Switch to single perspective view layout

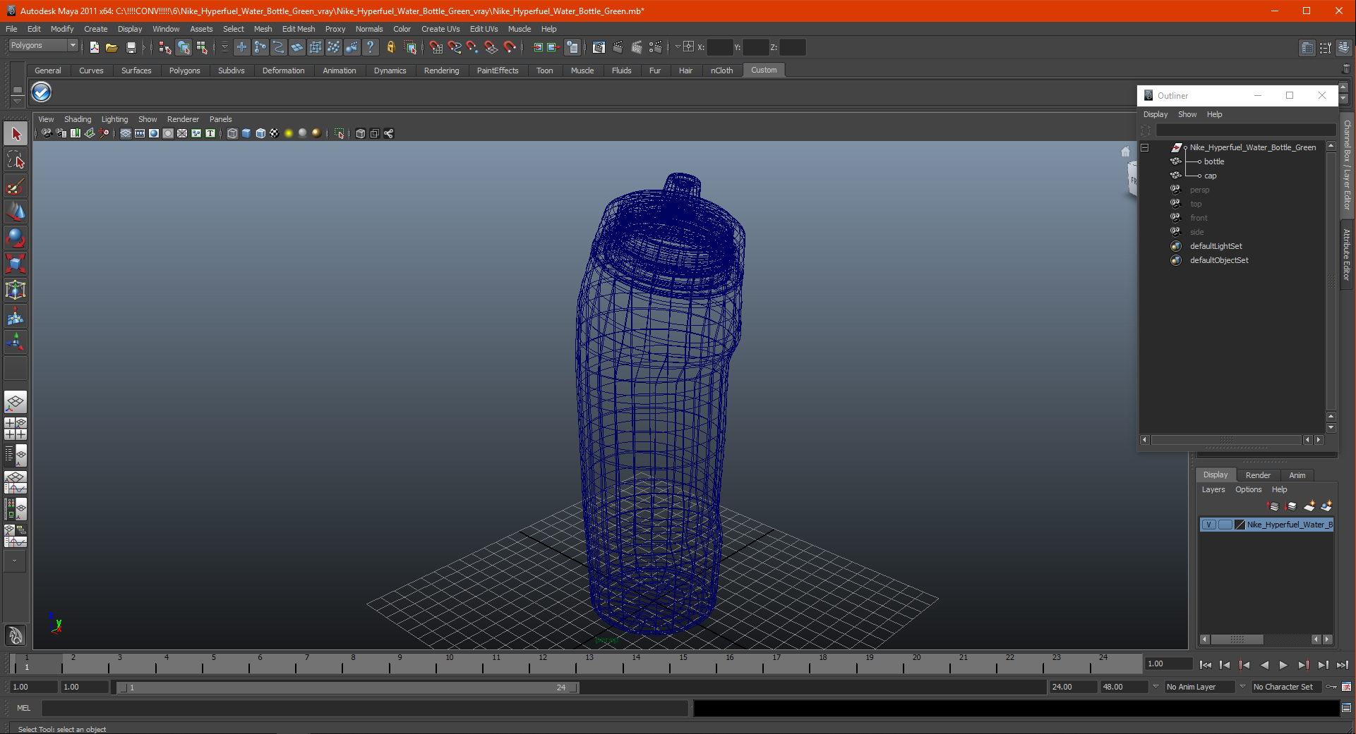[16, 403]
